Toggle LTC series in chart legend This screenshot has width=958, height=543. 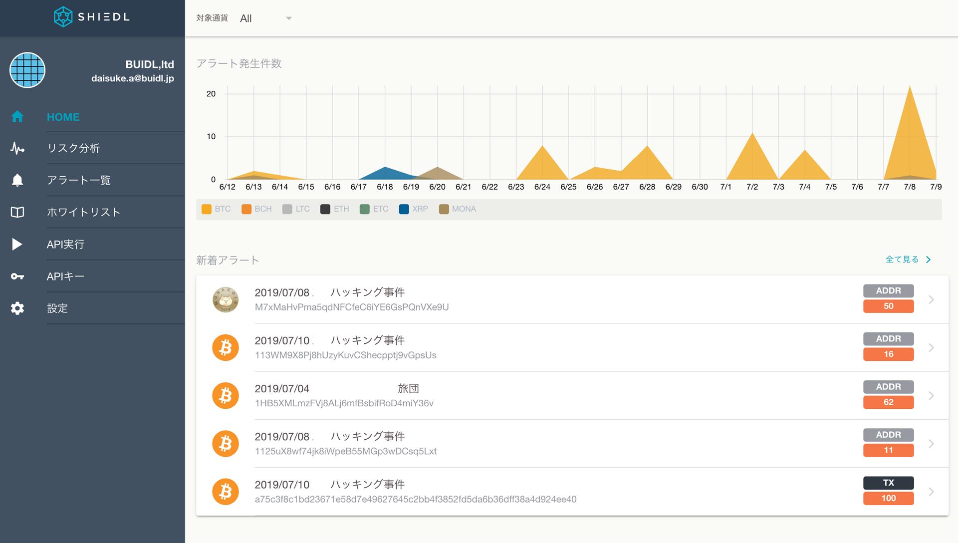pos(296,209)
